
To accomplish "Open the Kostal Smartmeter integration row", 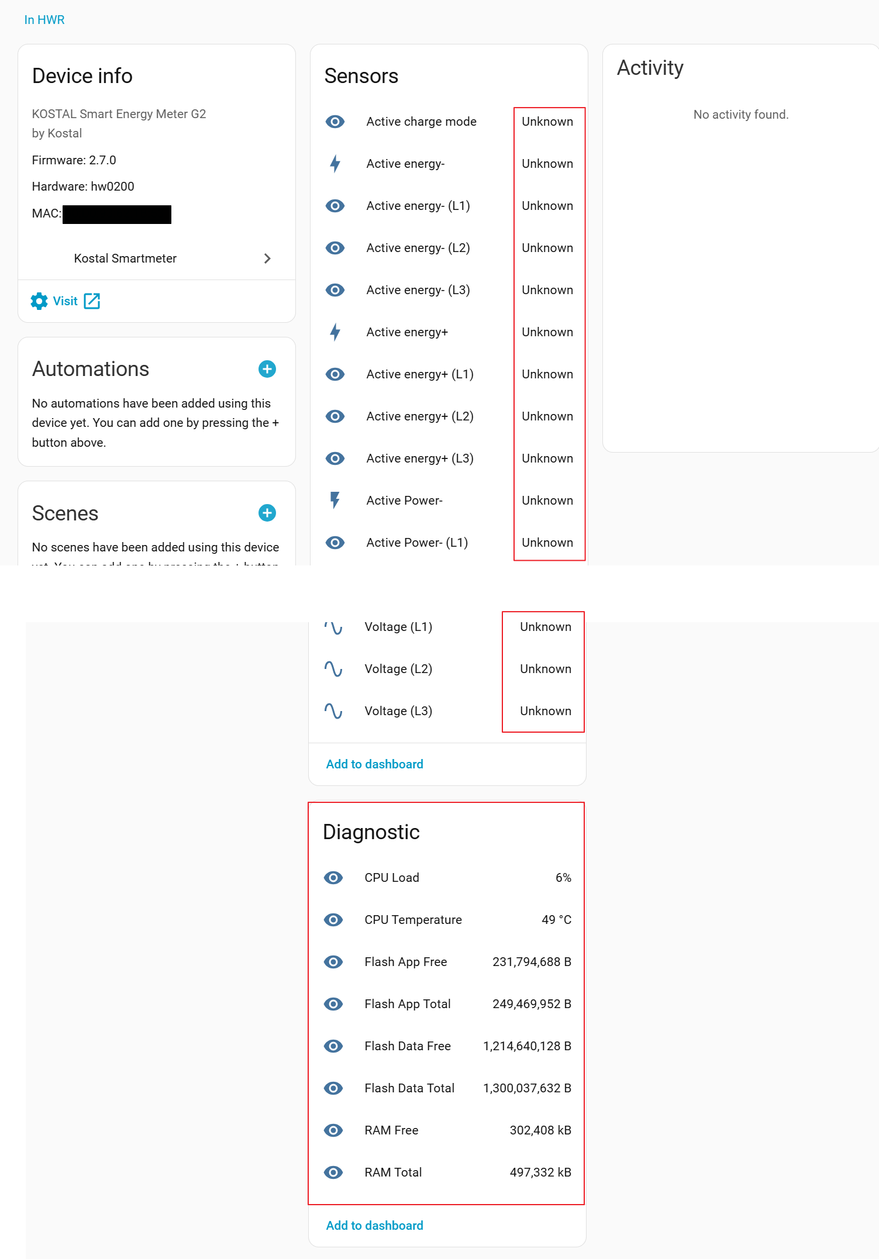I will tap(125, 258).
